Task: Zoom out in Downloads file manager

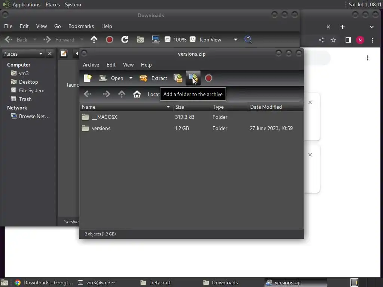Action: [168, 39]
